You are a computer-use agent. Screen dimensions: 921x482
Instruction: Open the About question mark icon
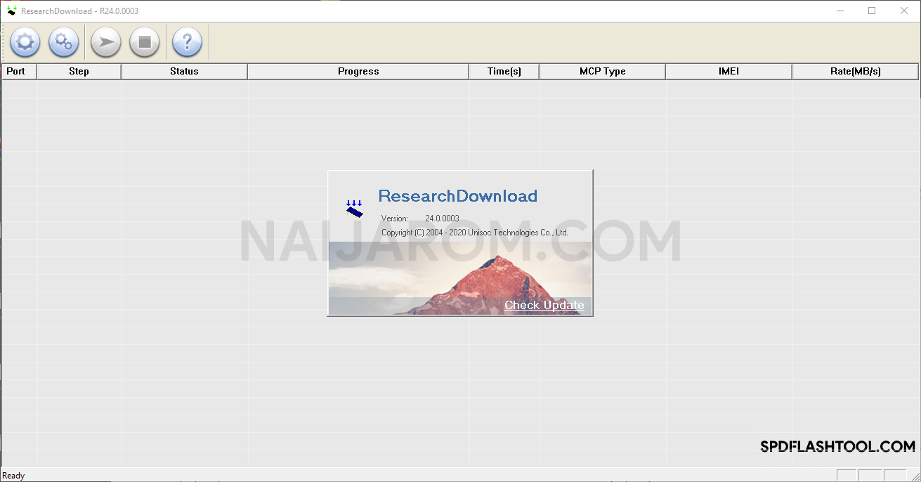[187, 42]
